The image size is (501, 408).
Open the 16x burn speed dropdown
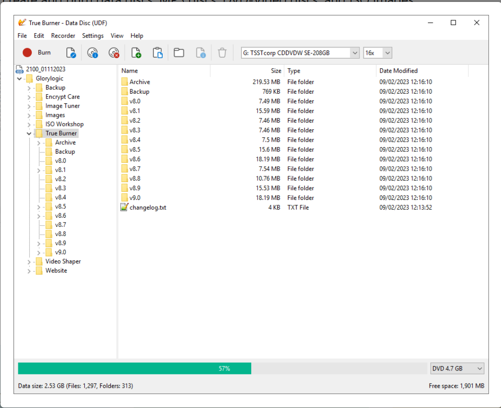(387, 53)
